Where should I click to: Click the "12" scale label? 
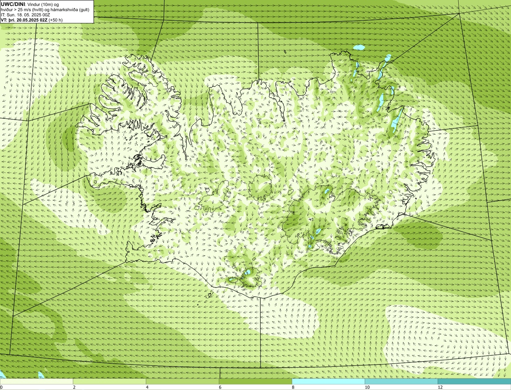[440, 388]
